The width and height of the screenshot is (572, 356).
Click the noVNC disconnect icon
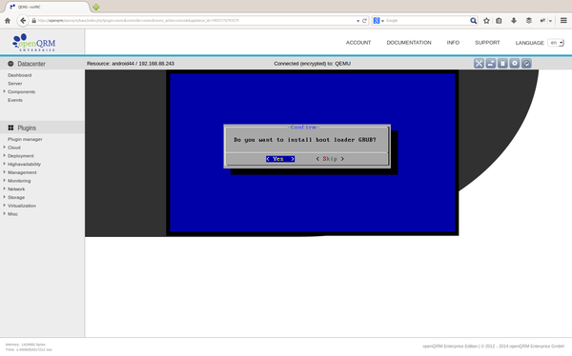tap(526, 64)
